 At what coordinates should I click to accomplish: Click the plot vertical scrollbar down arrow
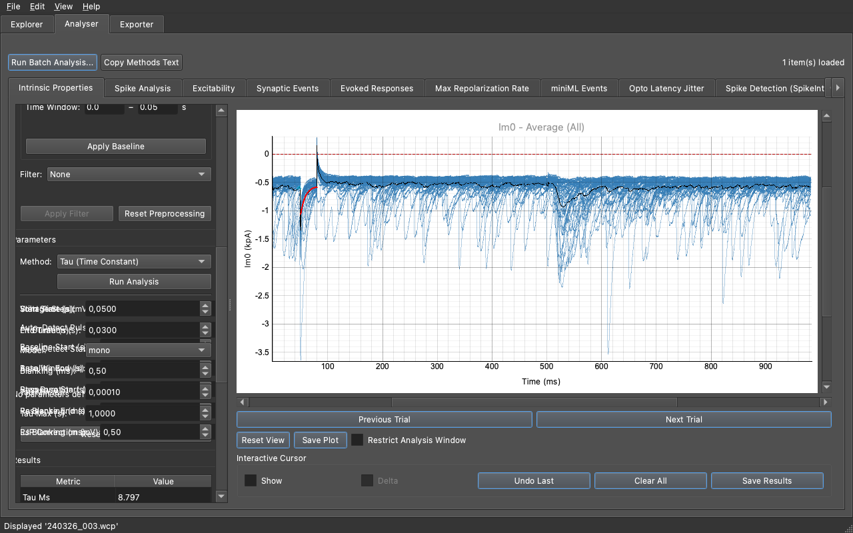point(827,386)
